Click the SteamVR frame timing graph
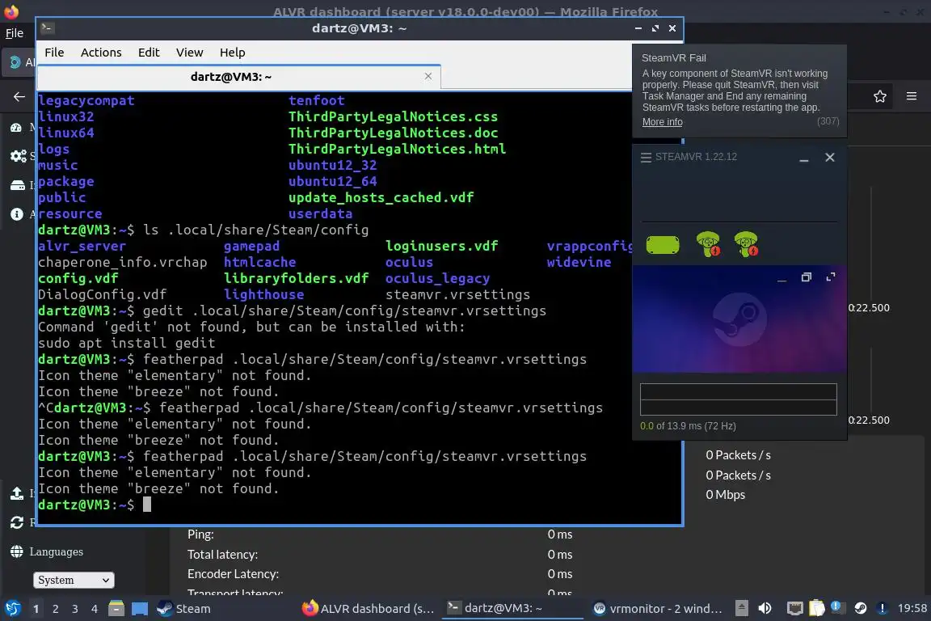This screenshot has height=621, width=931. (738, 399)
